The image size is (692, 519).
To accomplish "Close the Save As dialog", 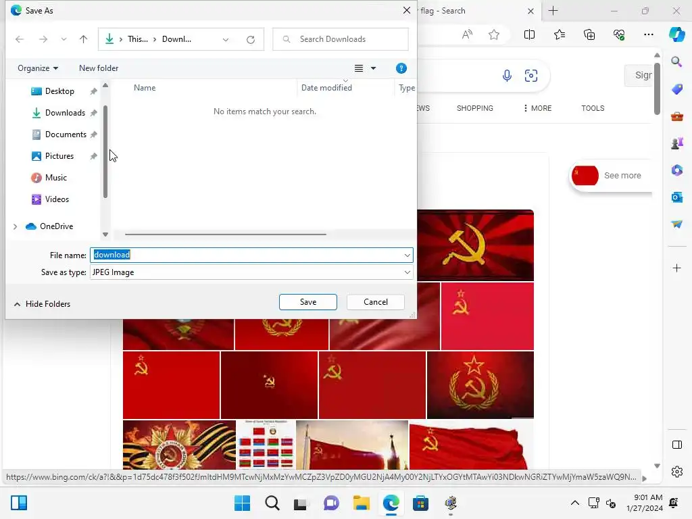I will pos(406,10).
